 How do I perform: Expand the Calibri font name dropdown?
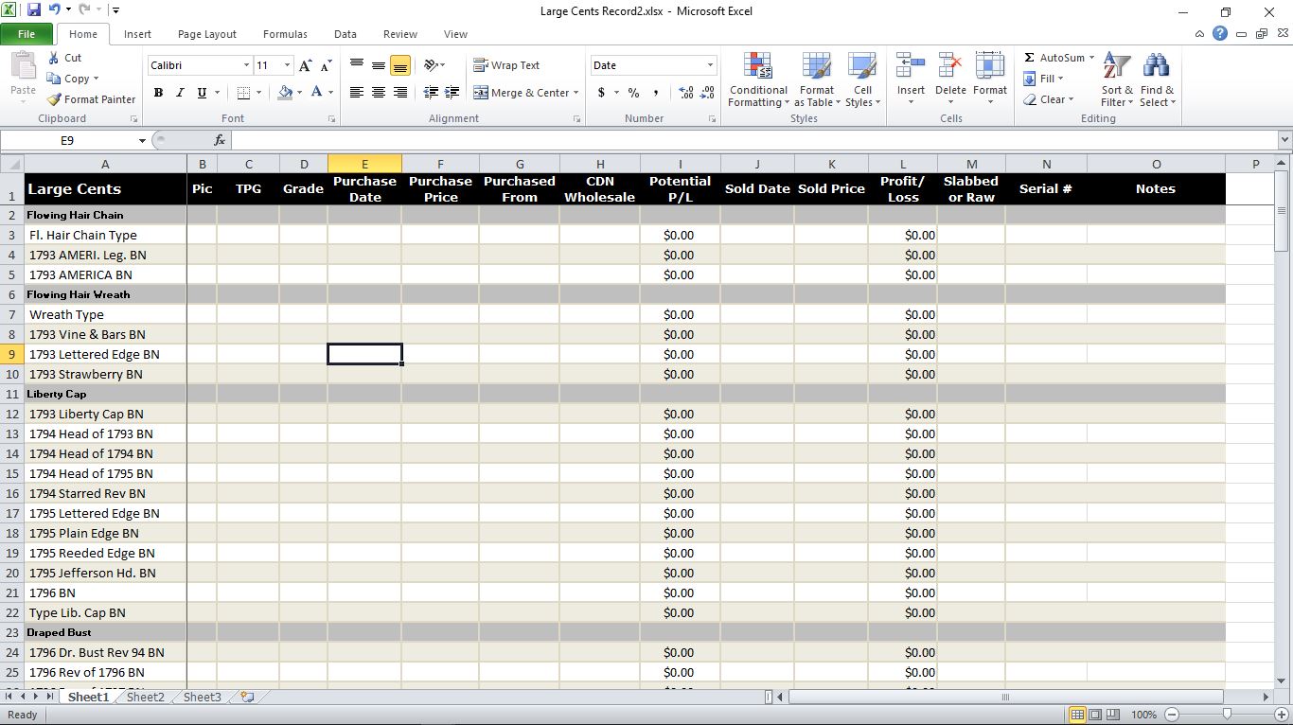tap(246, 65)
